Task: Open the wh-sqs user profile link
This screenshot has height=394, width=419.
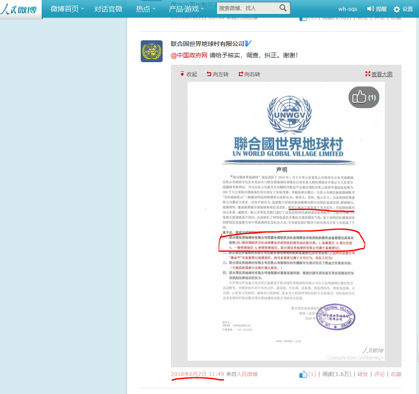Action: [348, 9]
